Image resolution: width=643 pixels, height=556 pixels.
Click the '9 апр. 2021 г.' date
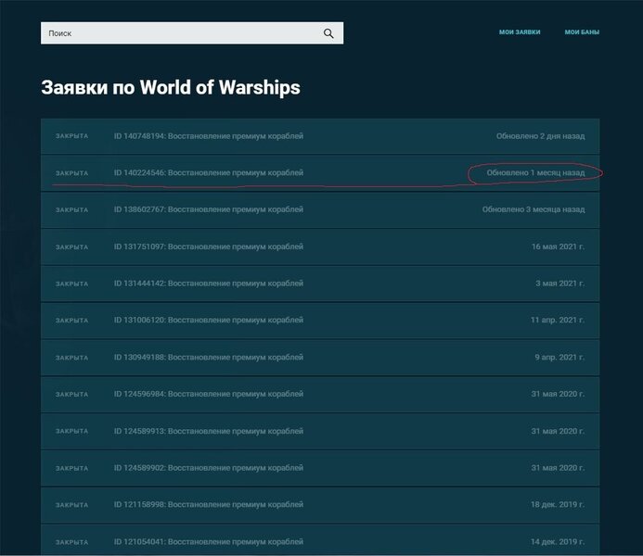[x=559, y=357]
